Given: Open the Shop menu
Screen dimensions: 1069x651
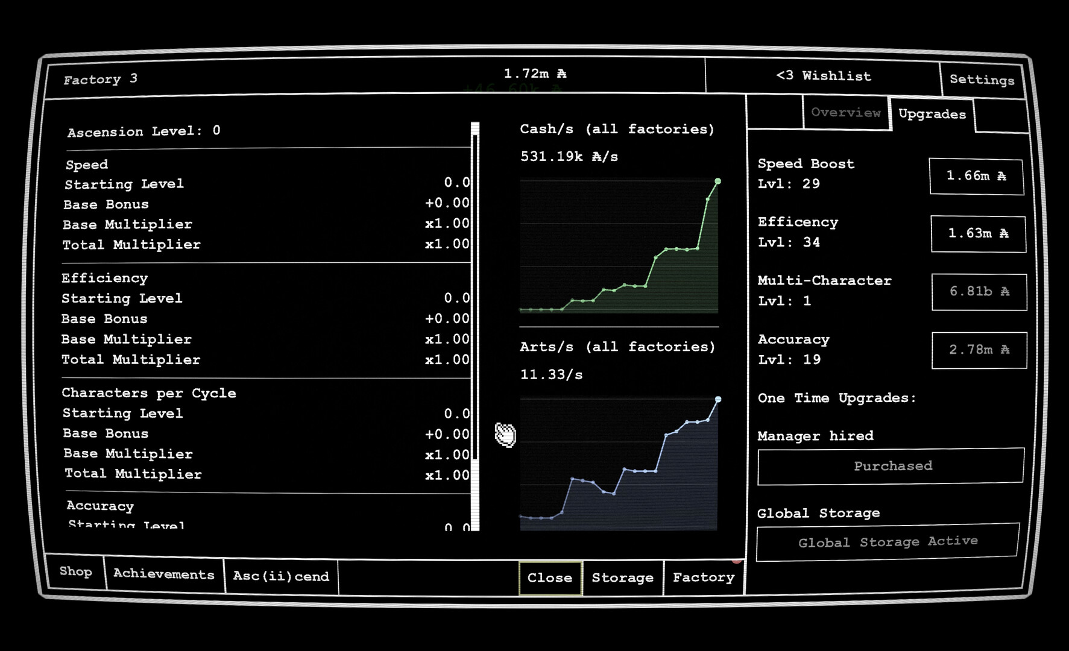Looking at the screenshot, I should click(75, 571).
